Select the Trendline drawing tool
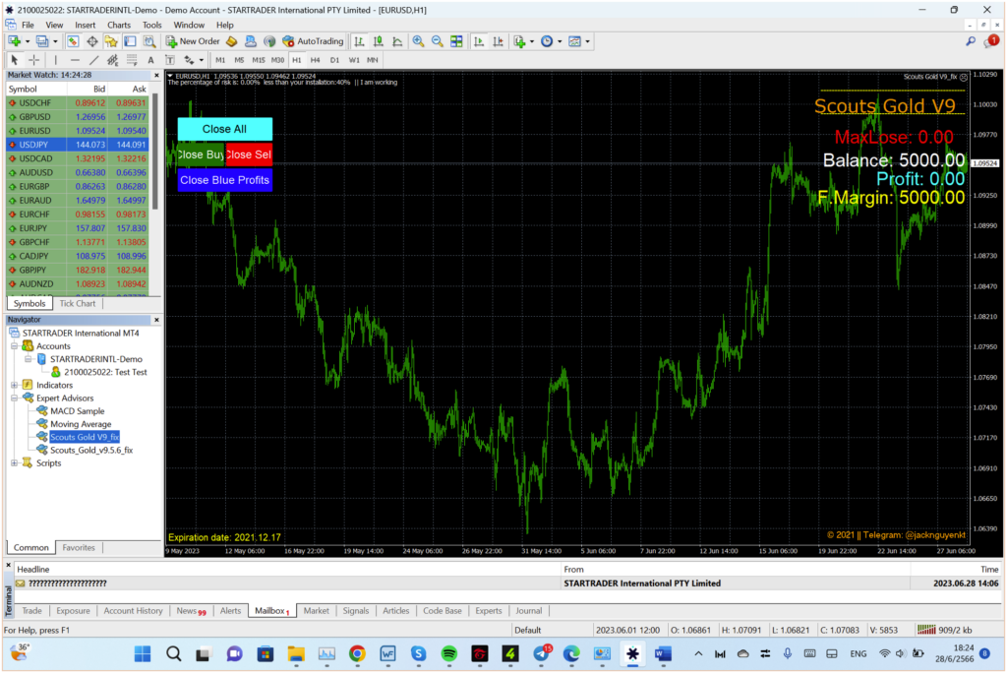 [x=93, y=60]
